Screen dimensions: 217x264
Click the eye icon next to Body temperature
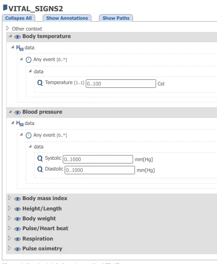[17, 37]
